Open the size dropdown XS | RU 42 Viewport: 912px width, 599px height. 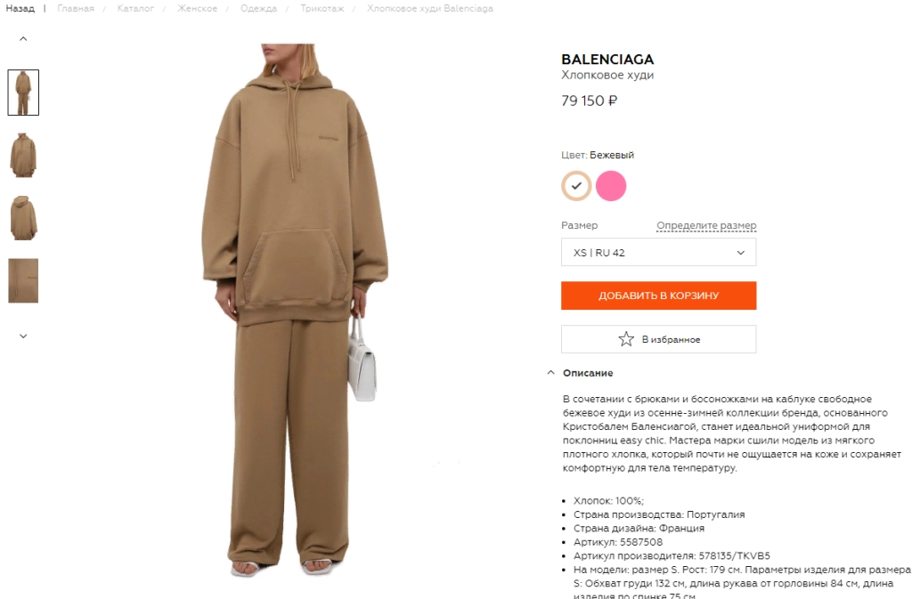tap(658, 252)
